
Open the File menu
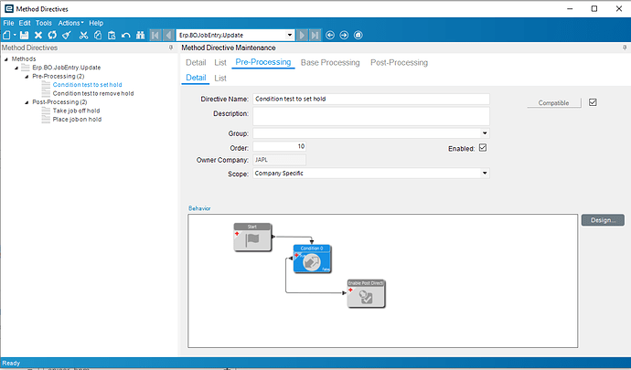8,23
